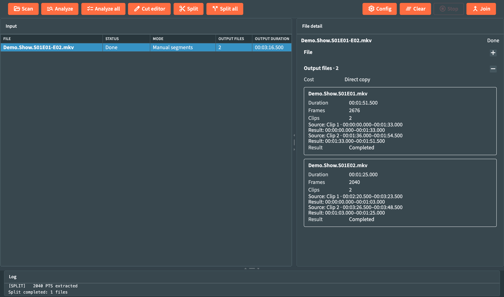This screenshot has width=504, height=297.
Task: Sort by OUTPUT FILES column header
Action: coord(234,39)
